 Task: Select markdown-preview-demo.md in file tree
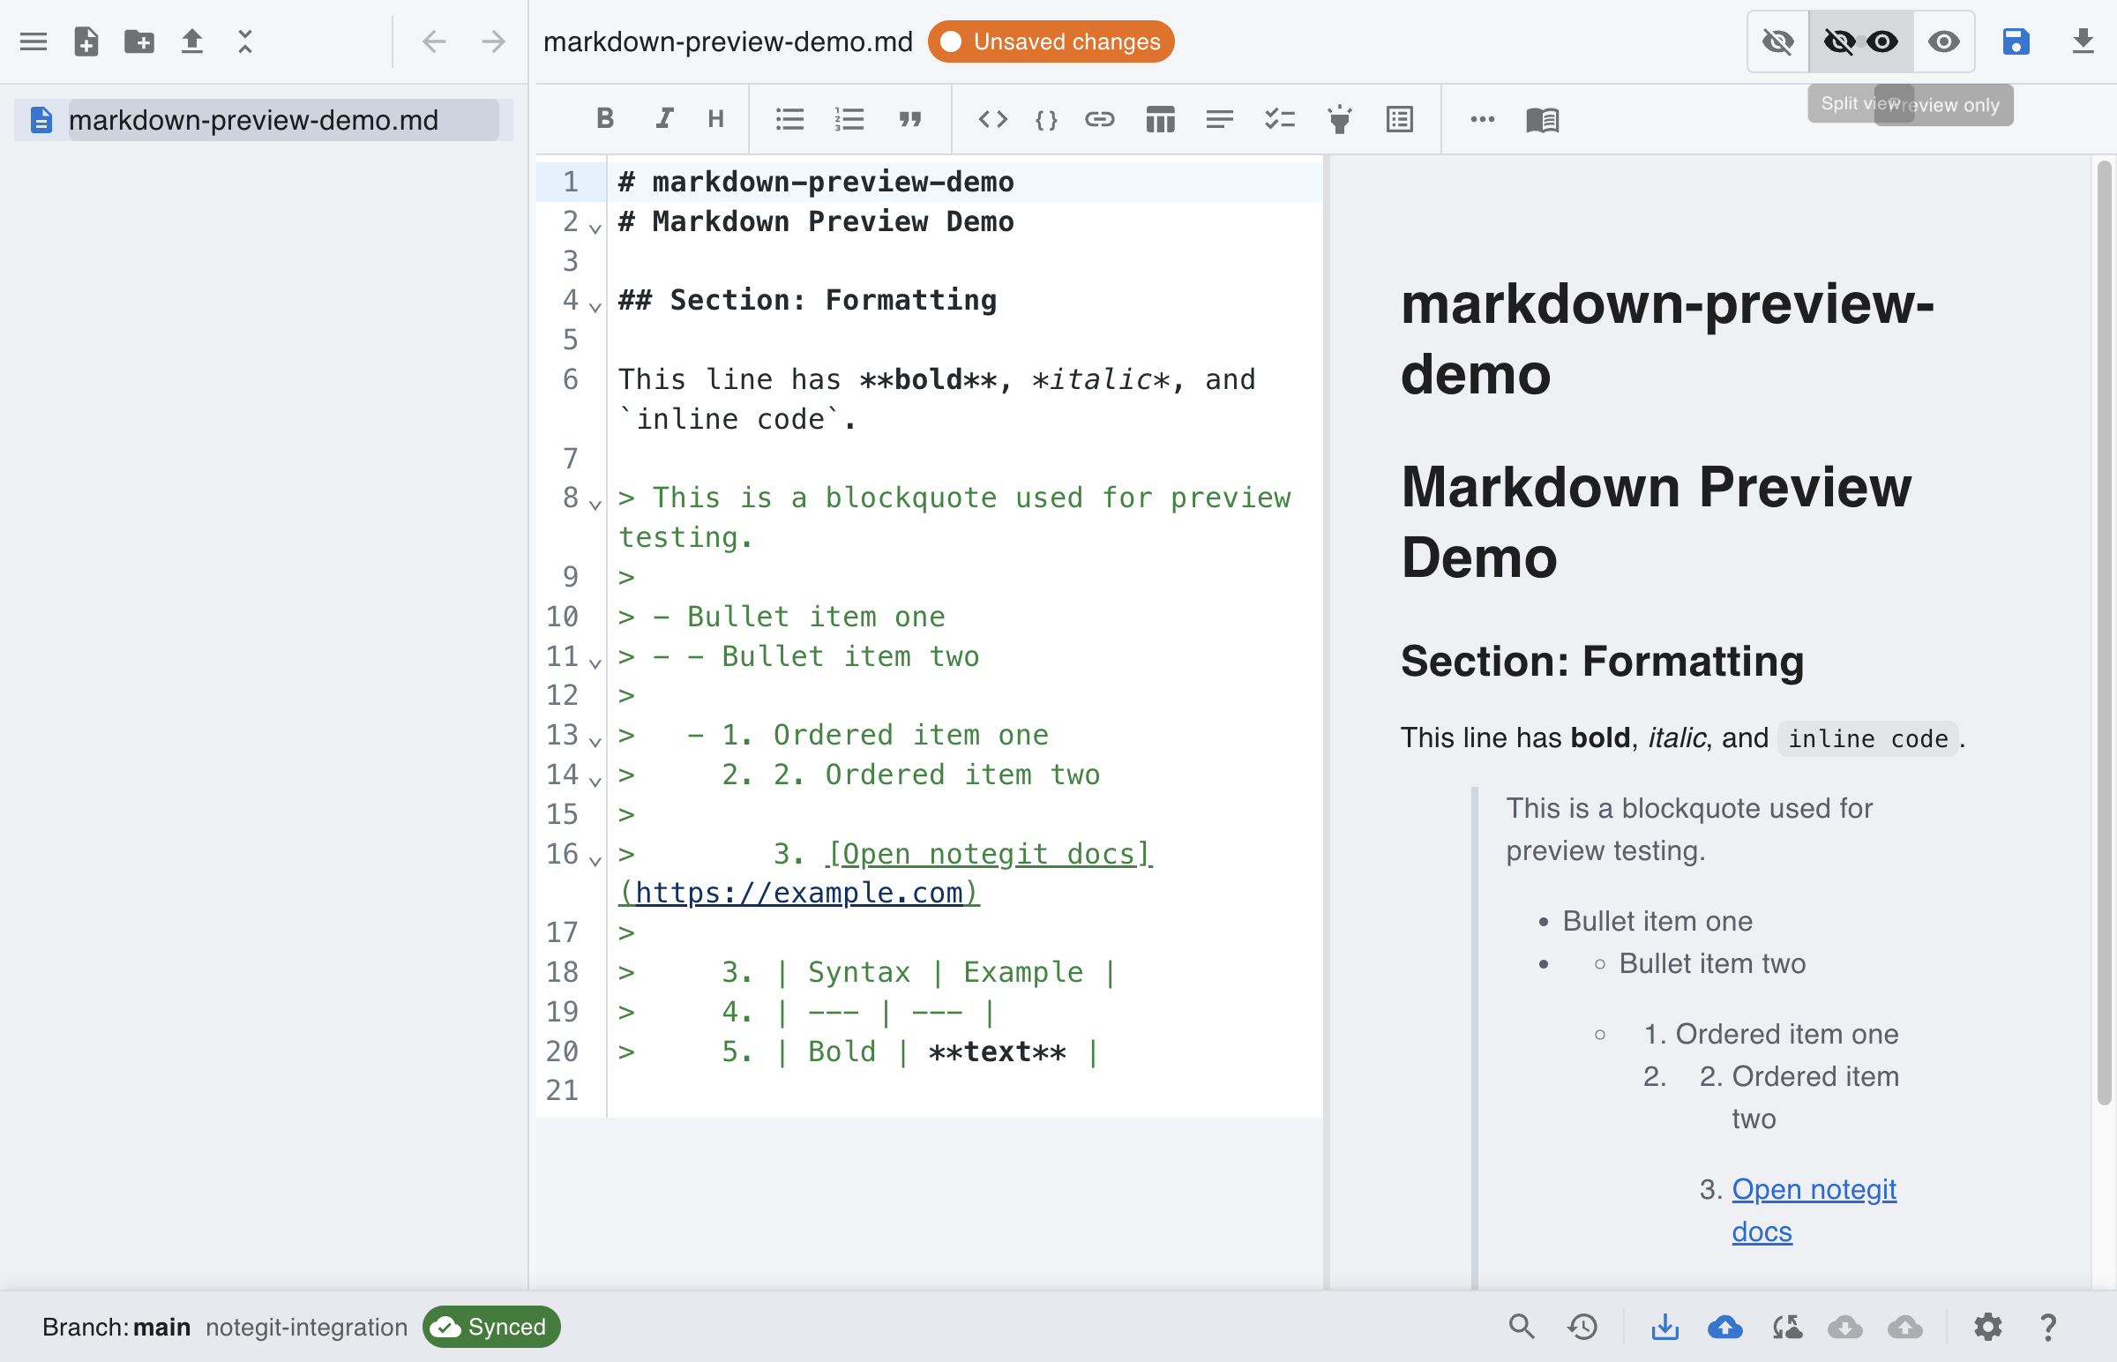tap(264, 119)
